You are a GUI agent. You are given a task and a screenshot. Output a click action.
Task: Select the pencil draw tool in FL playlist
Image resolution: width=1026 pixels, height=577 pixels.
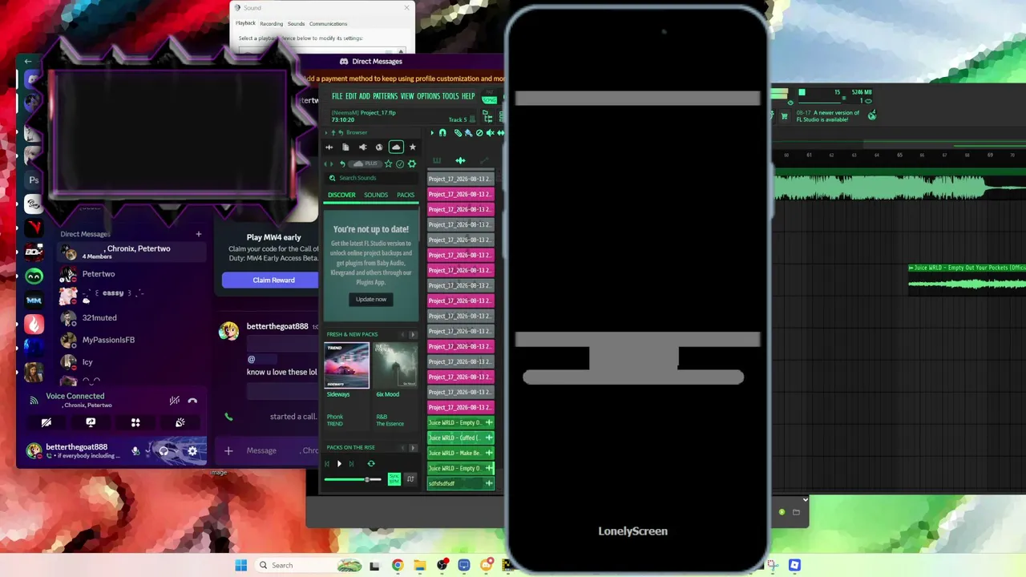point(458,133)
